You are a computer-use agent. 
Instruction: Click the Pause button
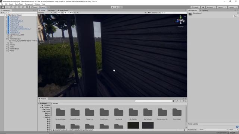pyautogui.click(x=117, y=7)
